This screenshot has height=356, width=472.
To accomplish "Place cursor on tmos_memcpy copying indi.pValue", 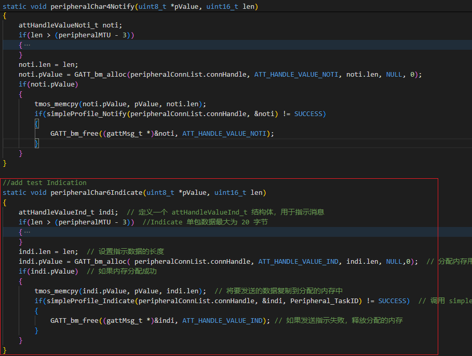I will coord(56,291).
